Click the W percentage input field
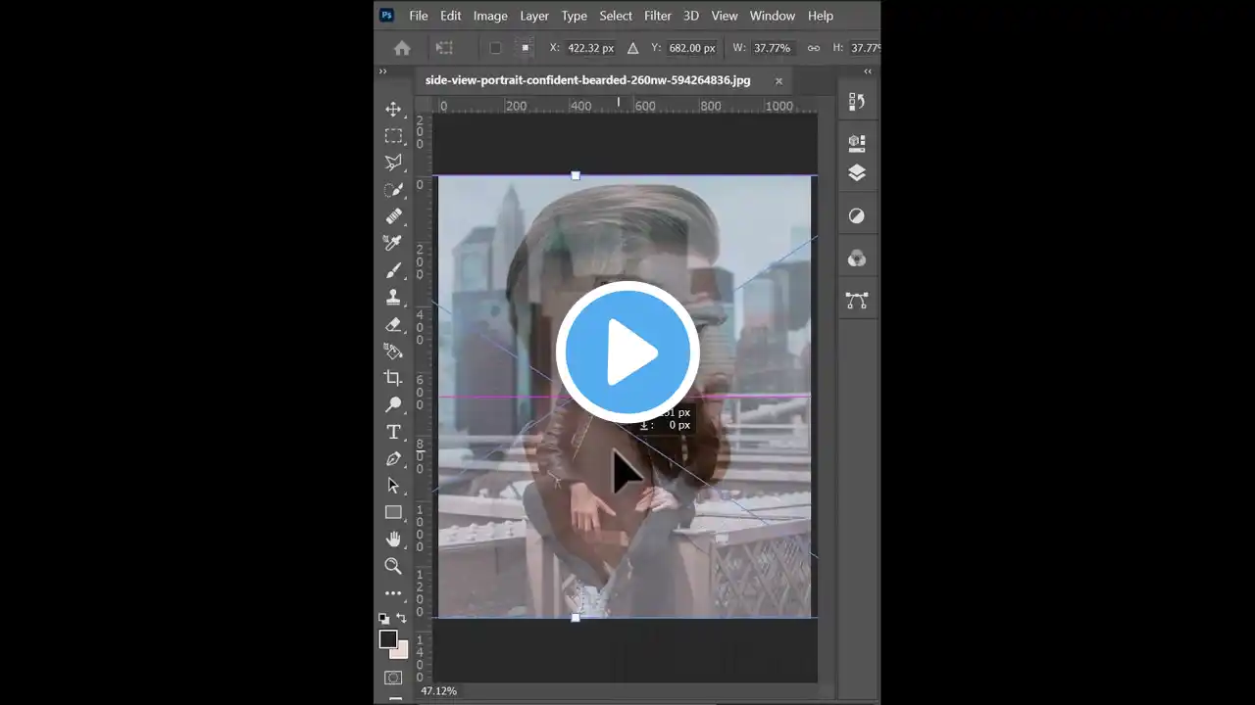Viewport: 1255px width, 705px height. pyautogui.click(x=772, y=47)
